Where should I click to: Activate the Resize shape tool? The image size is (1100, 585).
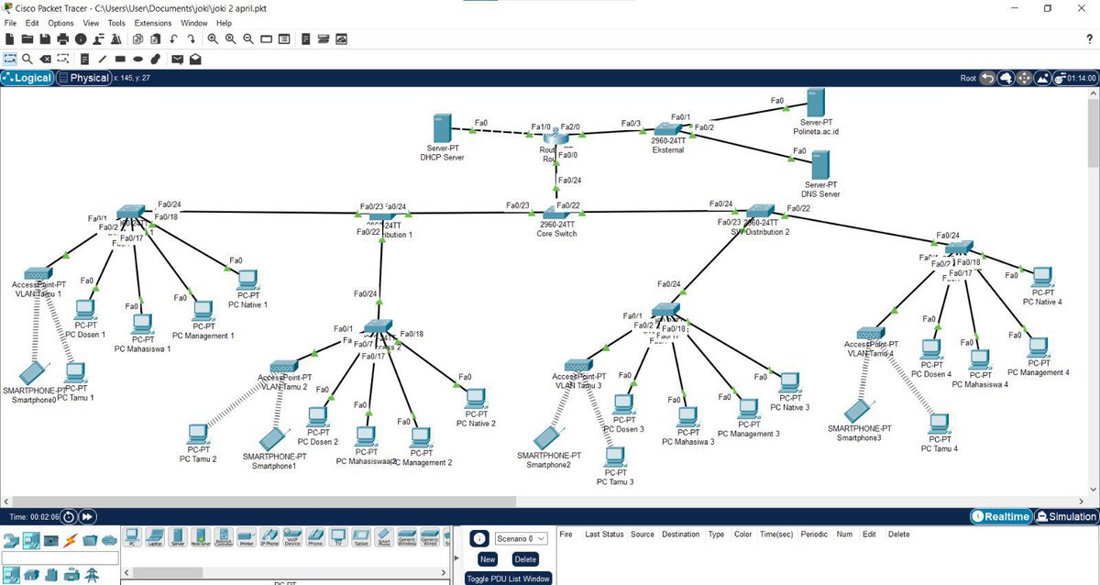(62, 59)
